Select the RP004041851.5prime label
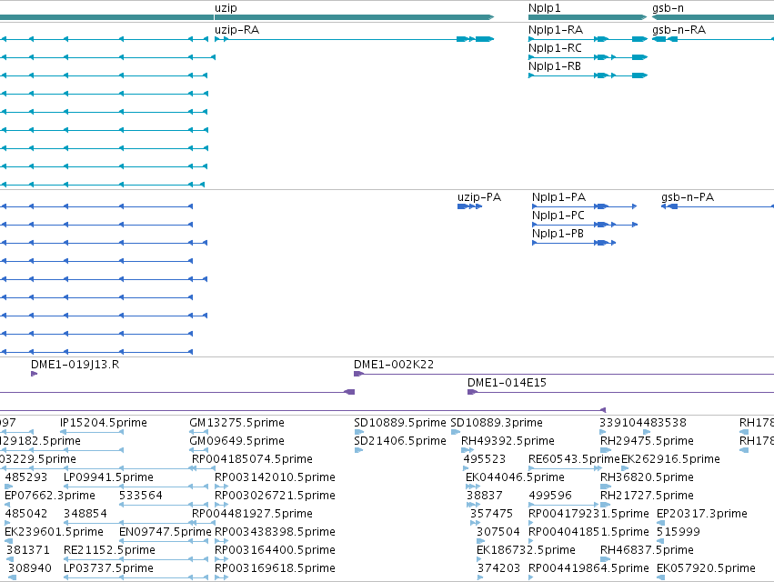The height and width of the screenshot is (582, 774). [x=588, y=532]
